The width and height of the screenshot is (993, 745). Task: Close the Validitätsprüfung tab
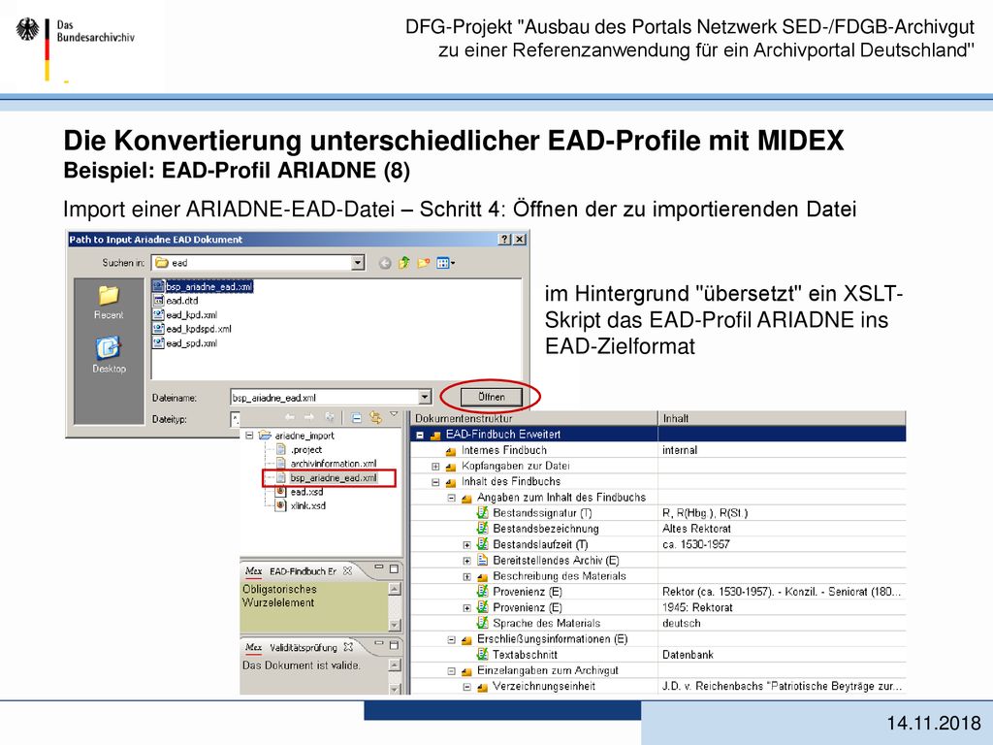348,647
